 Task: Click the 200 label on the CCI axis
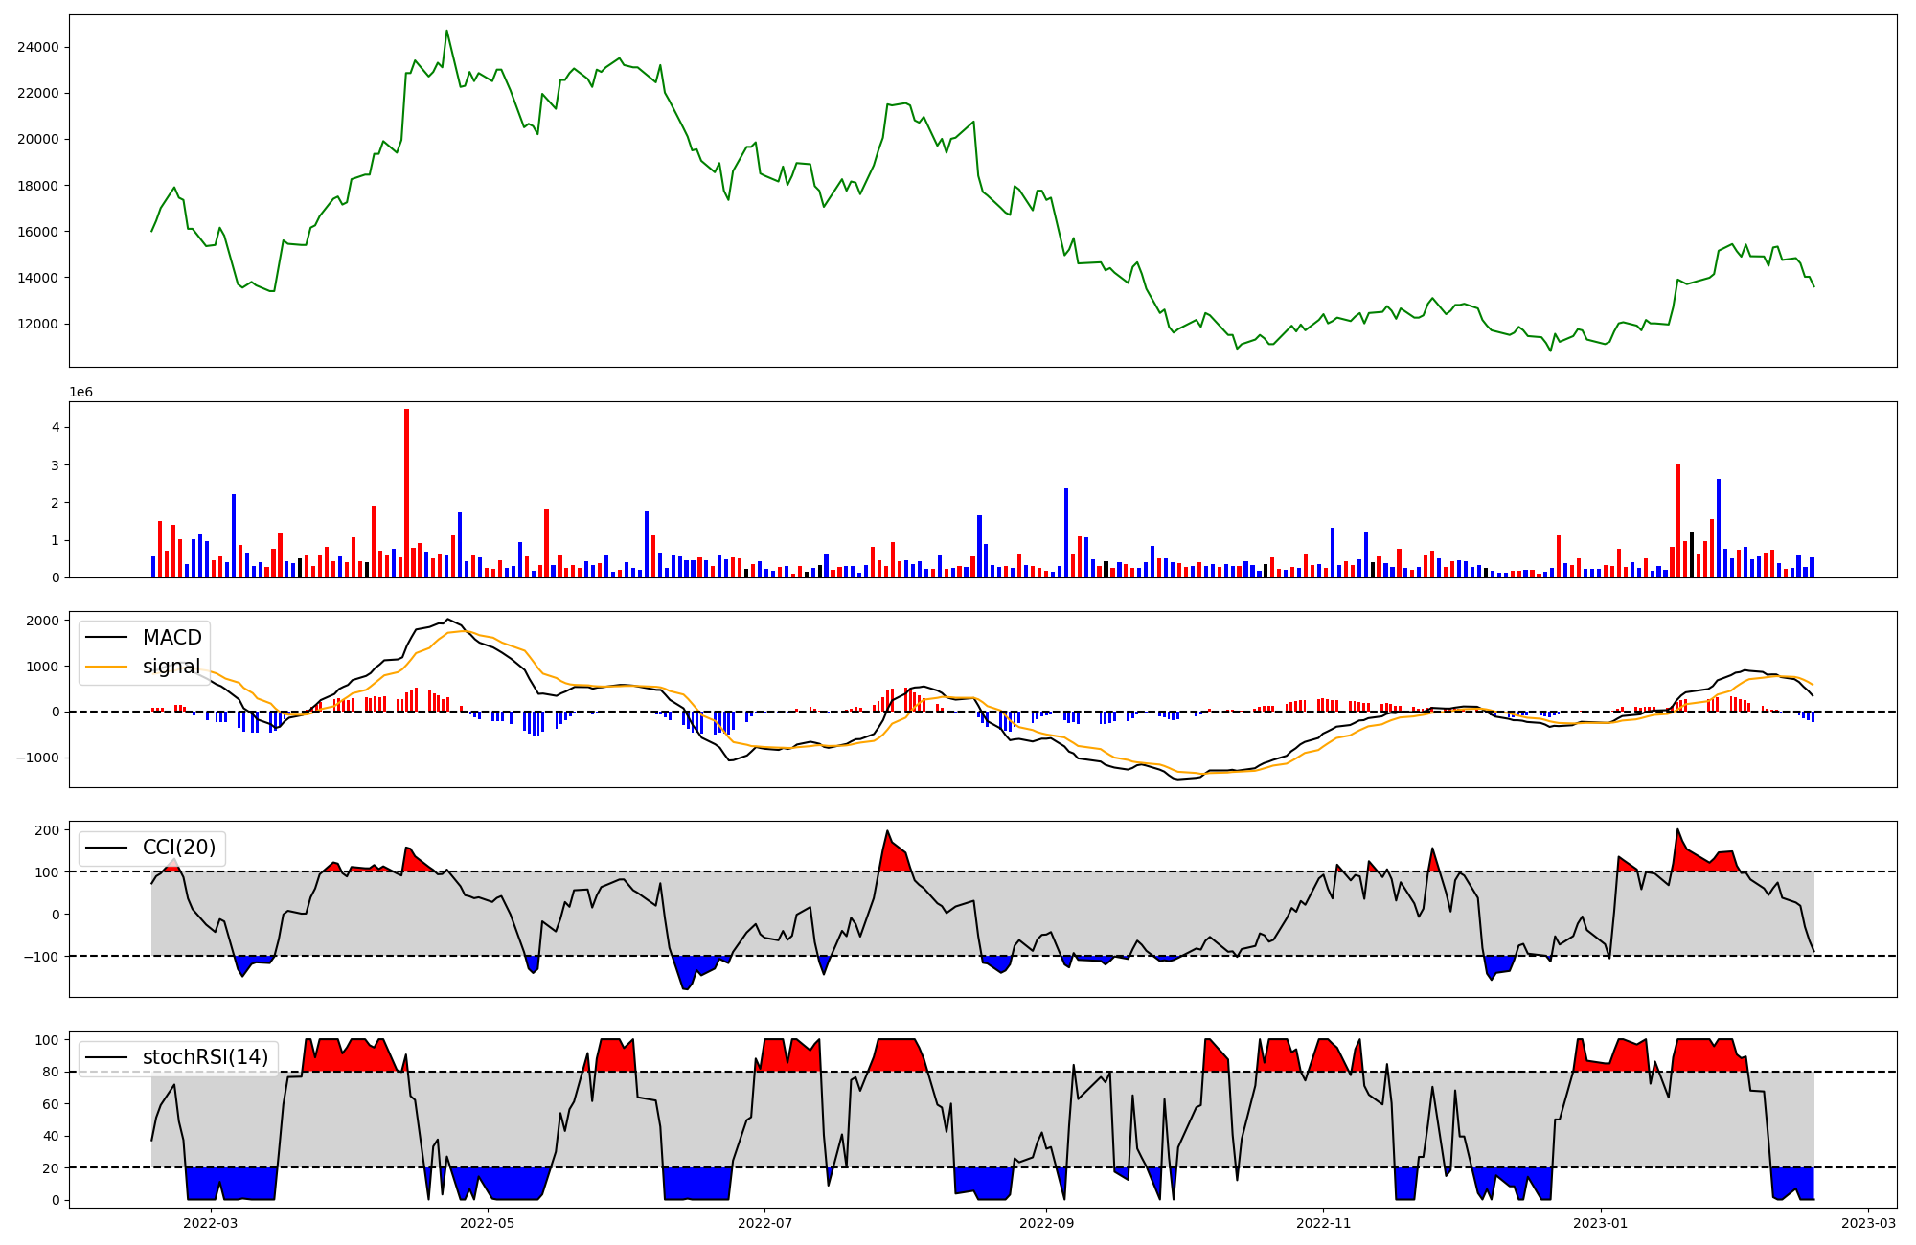[47, 830]
